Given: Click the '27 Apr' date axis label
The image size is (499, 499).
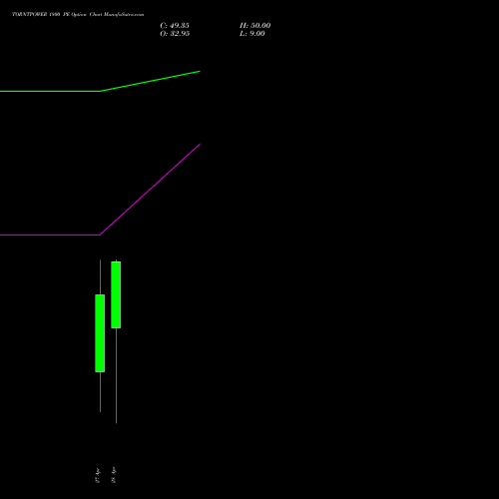Looking at the screenshot, I should coord(98,475).
